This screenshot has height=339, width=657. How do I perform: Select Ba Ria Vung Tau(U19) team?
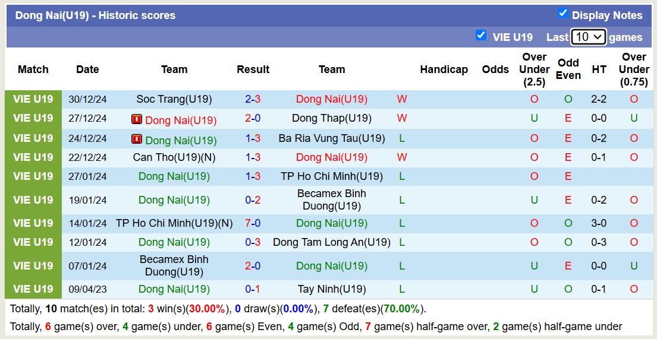coord(331,138)
